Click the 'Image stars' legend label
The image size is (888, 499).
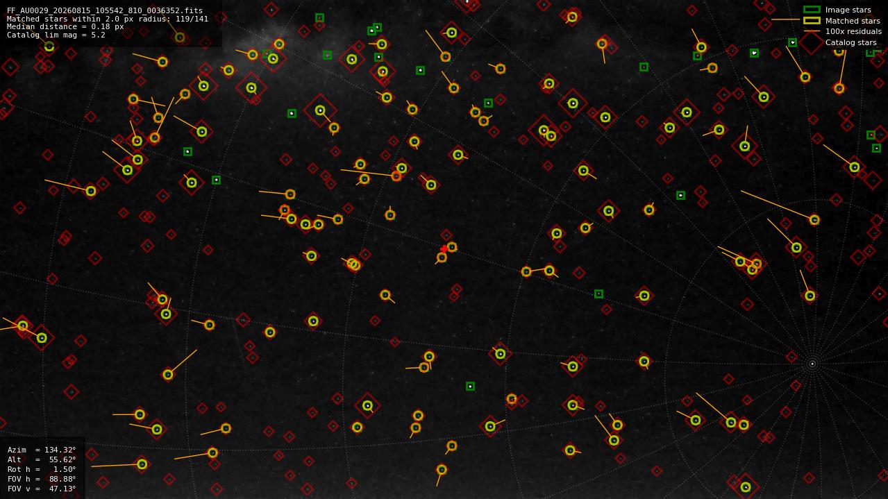pos(848,10)
